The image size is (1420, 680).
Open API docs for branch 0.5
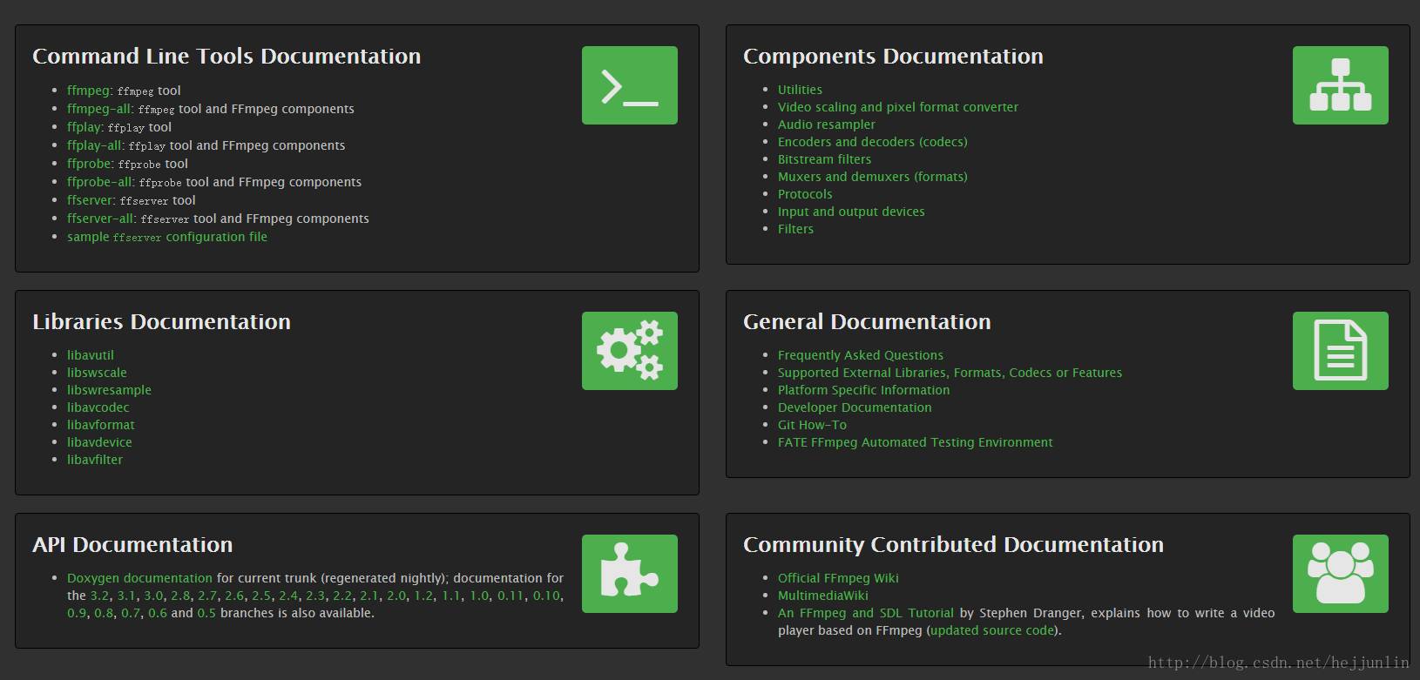point(206,613)
